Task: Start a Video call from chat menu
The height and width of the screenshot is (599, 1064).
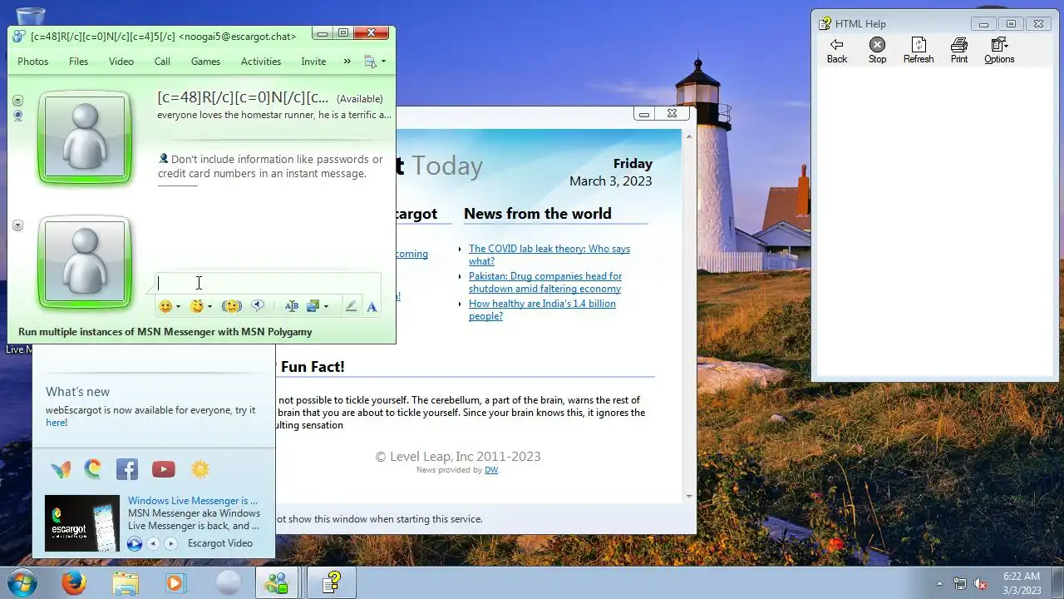Action: tap(121, 62)
